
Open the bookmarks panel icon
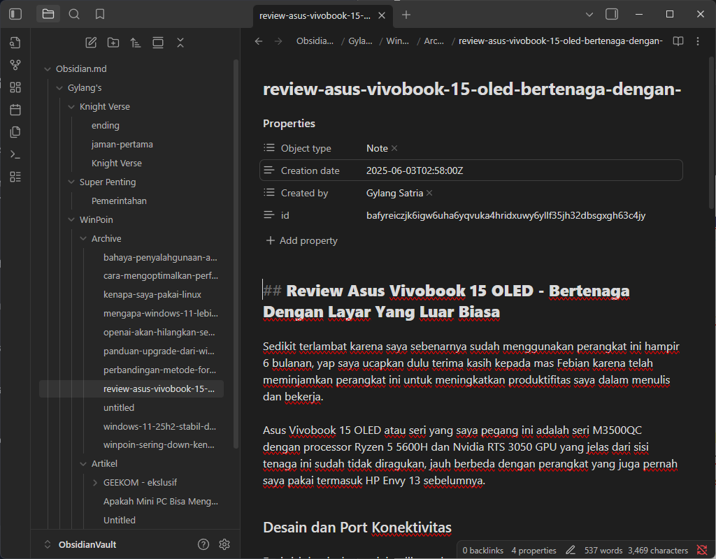(100, 14)
